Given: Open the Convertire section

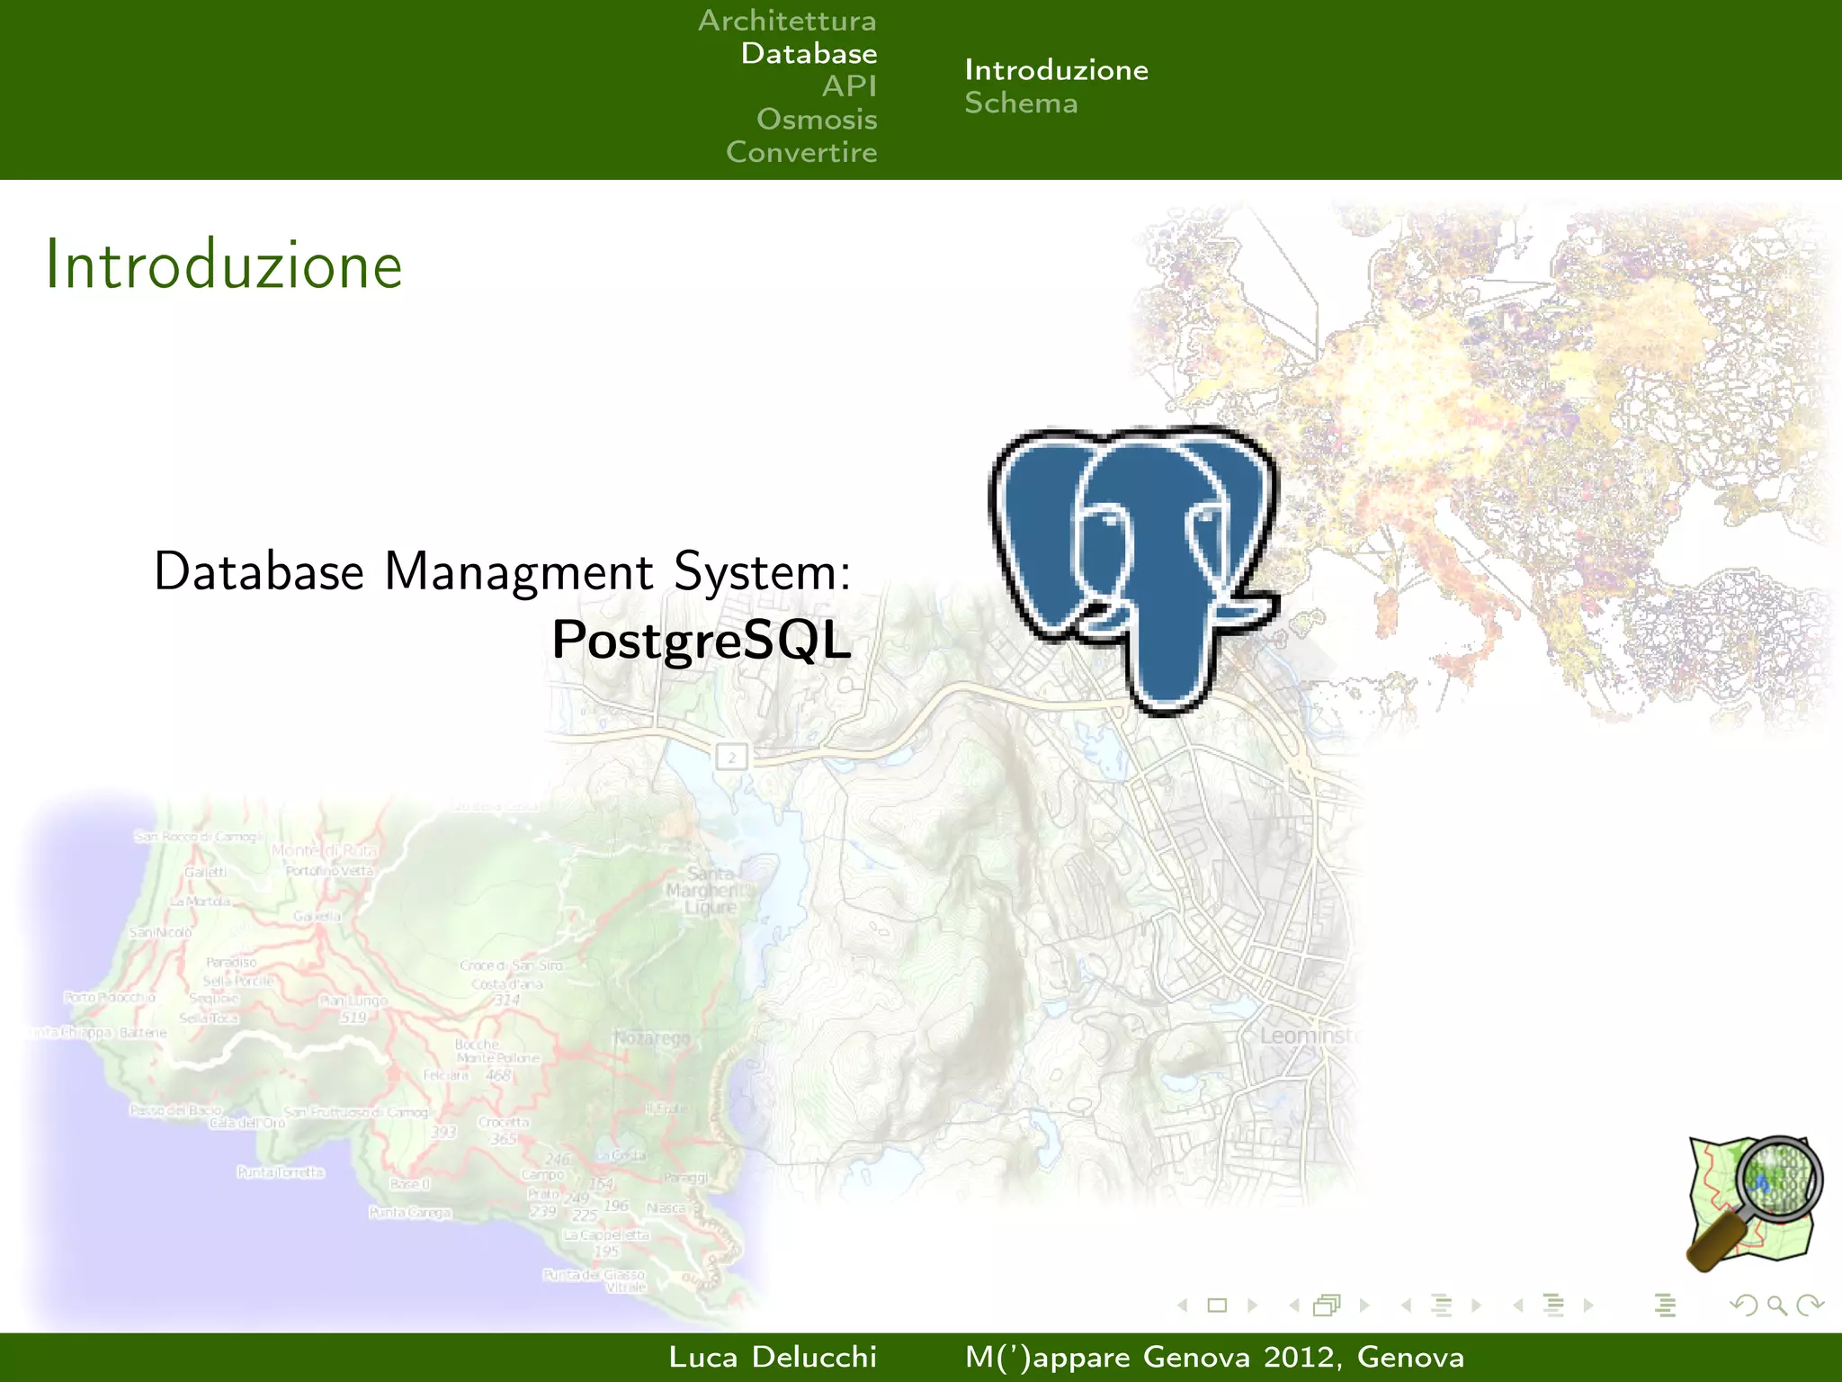Looking at the screenshot, I should tap(801, 152).
